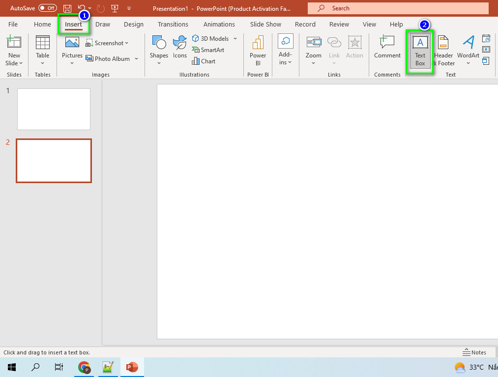This screenshot has width=498, height=377.
Task: Insert Slide Number icon
Action: tap(486, 50)
